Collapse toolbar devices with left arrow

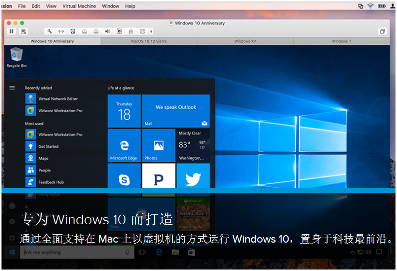(x=151, y=31)
